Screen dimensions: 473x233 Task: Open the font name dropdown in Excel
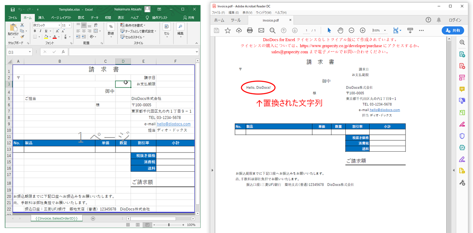(x=59, y=25)
